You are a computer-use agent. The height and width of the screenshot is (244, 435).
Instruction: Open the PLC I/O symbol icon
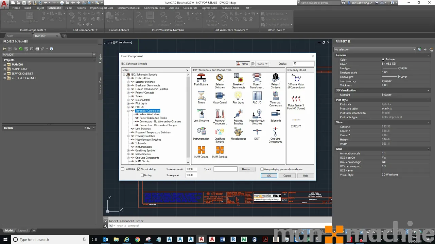(257, 96)
